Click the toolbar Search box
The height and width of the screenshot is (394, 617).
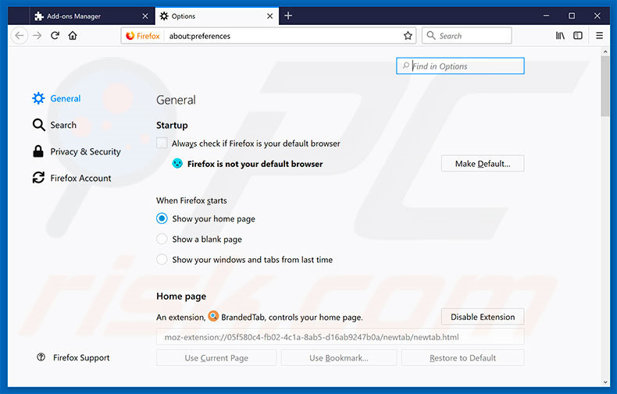tap(467, 36)
